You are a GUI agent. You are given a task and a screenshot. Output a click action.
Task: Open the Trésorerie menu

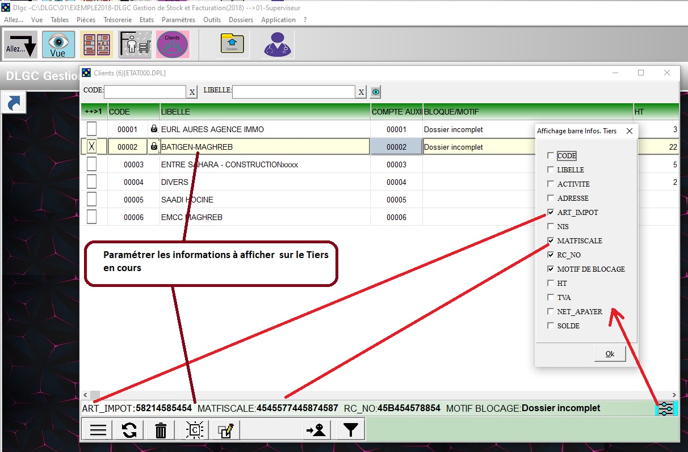pyautogui.click(x=117, y=20)
